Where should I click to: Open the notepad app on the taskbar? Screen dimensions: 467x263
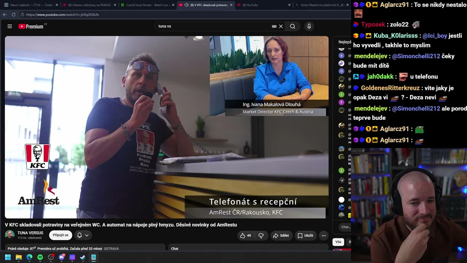click(94, 257)
